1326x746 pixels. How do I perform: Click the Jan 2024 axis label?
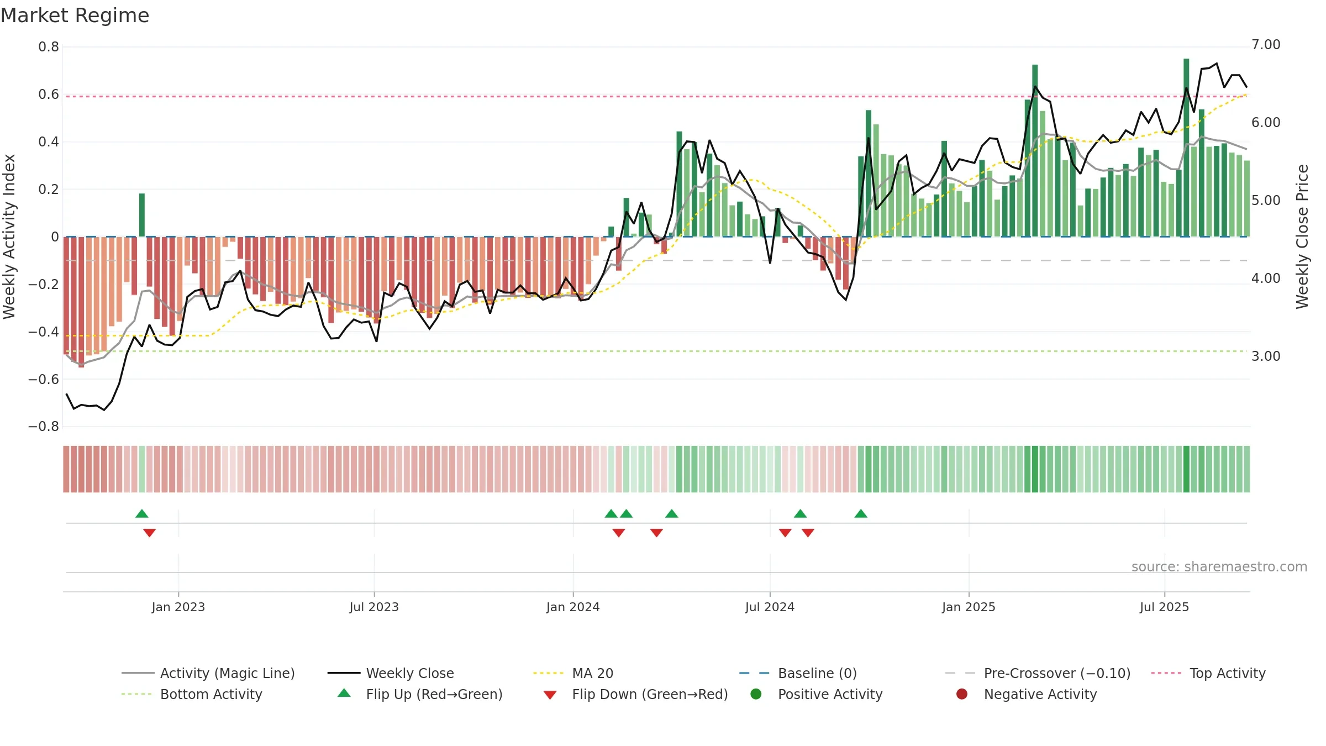point(573,607)
